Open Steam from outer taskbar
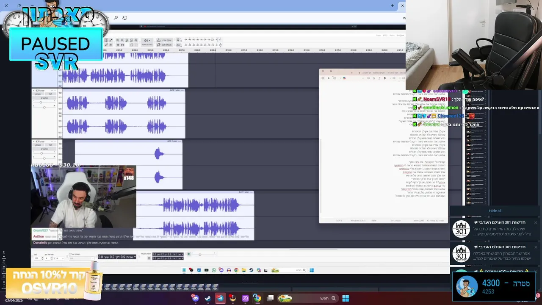The width and height of the screenshot is (542, 305). [x=207, y=298]
